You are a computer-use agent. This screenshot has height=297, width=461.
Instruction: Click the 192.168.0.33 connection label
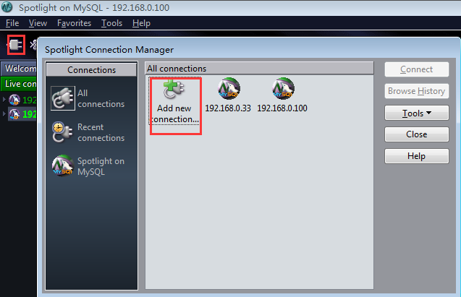click(x=228, y=108)
